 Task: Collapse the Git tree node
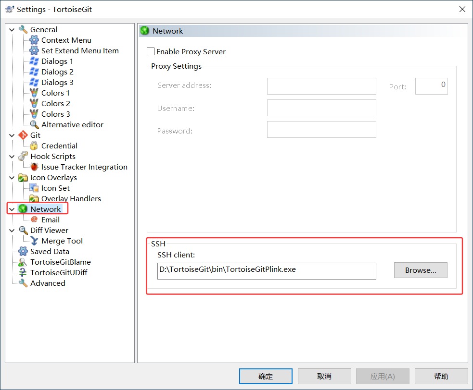tap(12, 135)
